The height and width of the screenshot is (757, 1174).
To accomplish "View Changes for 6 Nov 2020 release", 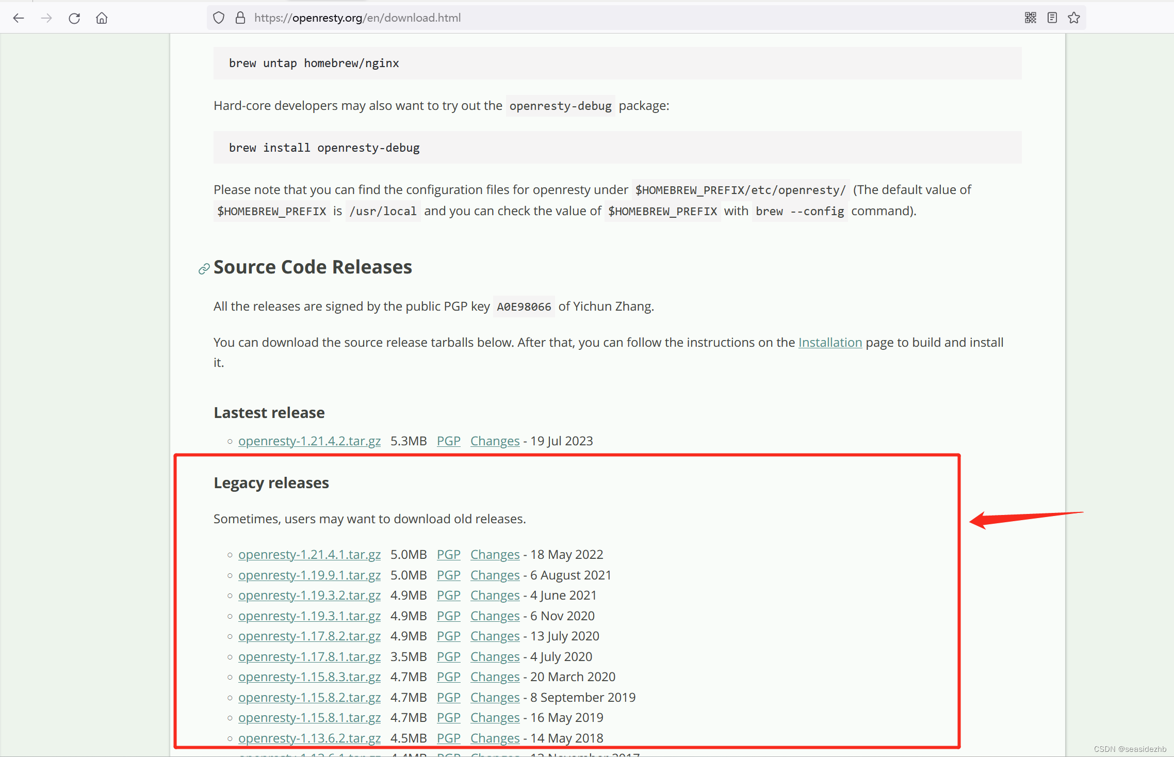I will pyautogui.click(x=495, y=616).
